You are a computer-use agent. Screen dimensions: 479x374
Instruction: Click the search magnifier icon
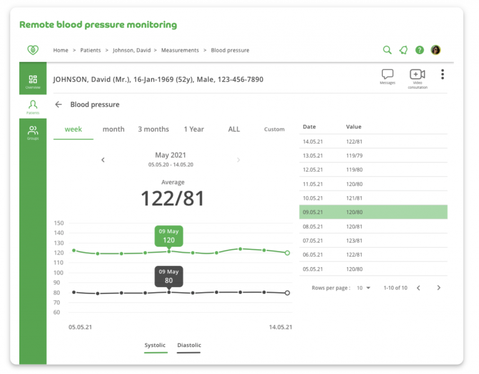(387, 50)
